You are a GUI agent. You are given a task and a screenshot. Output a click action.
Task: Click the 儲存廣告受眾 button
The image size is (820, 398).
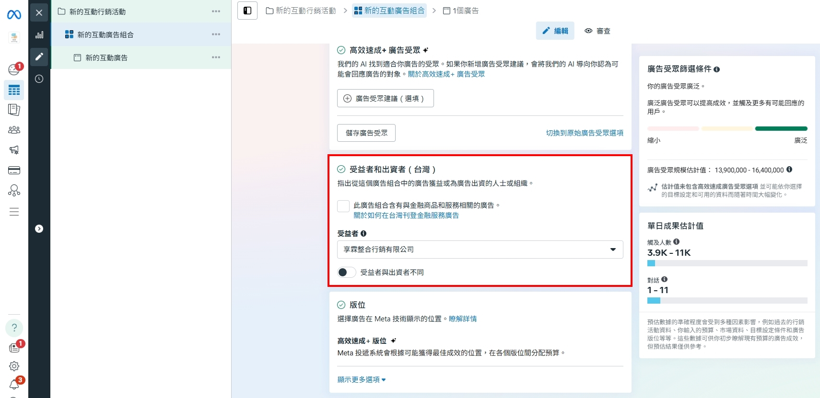(366, 133)
